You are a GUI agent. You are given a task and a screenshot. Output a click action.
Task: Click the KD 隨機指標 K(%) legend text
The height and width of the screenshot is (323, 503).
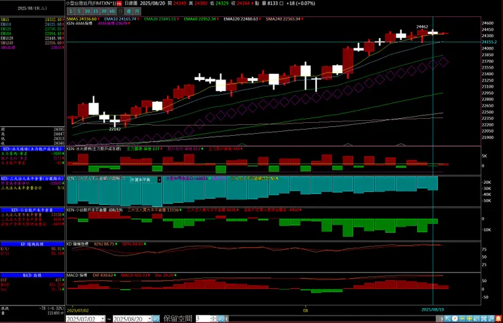pyautogui.click(x=104, y=244)
